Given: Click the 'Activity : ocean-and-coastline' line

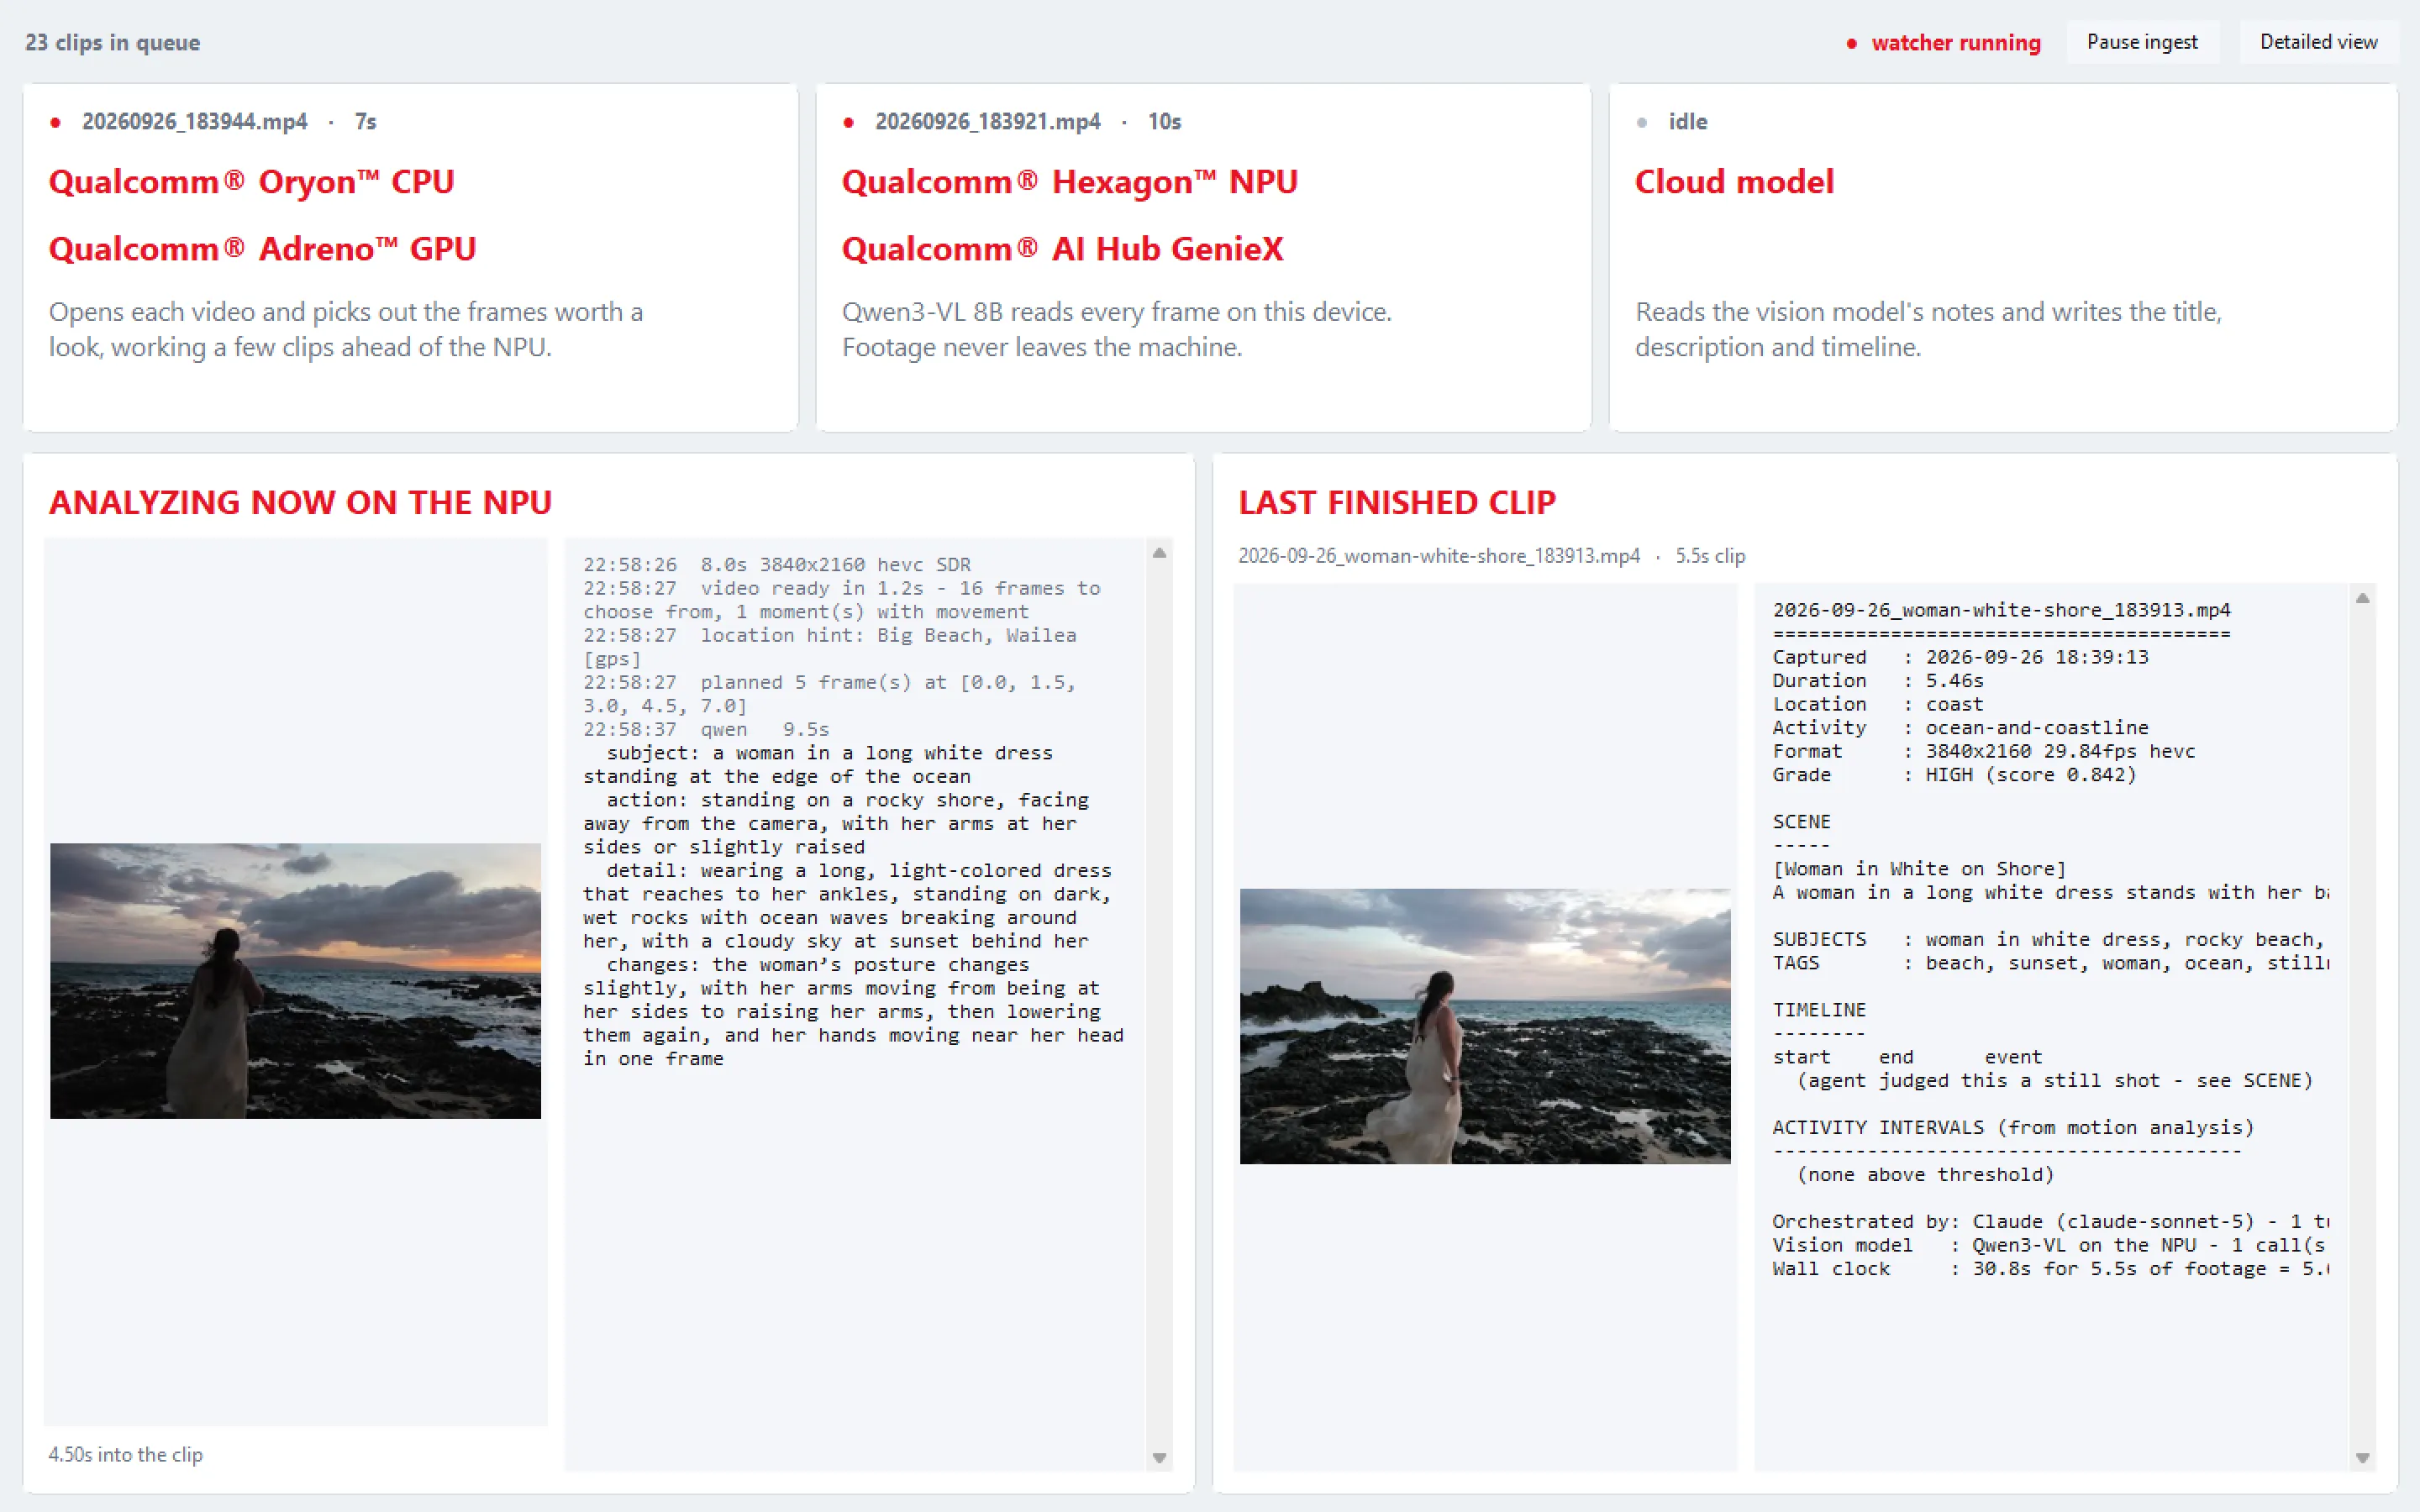Looking at the screenshot, I should [1960, 728].
